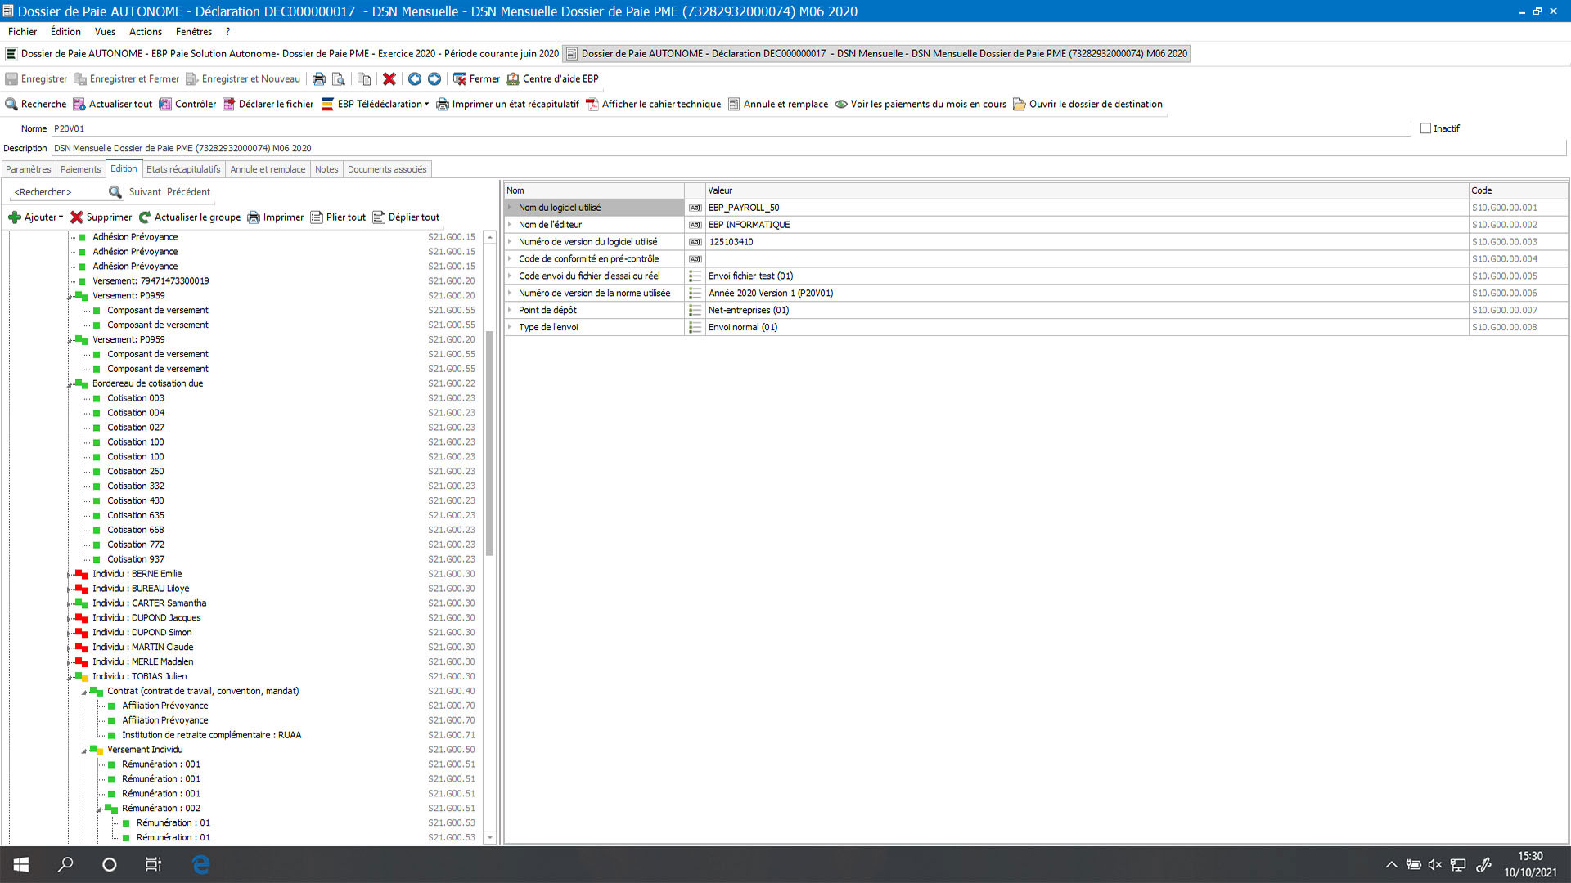Open the Ajouter dropdown

36,217
